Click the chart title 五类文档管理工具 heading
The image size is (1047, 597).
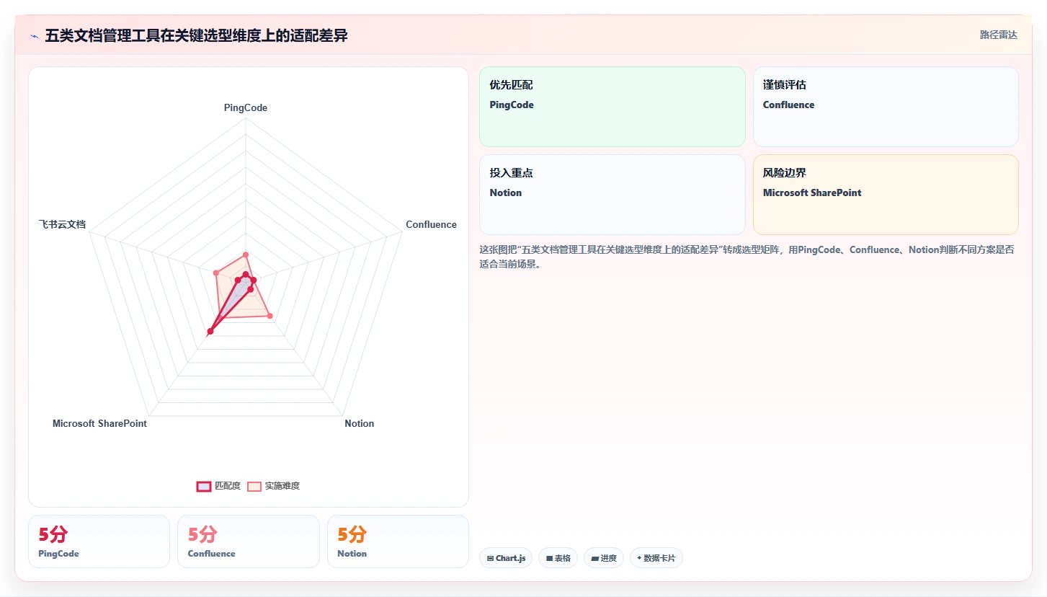pyautogui.click(x=196, y=35)
